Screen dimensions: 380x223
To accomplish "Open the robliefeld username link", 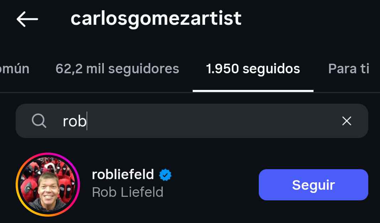I will [x=123, y=175].
